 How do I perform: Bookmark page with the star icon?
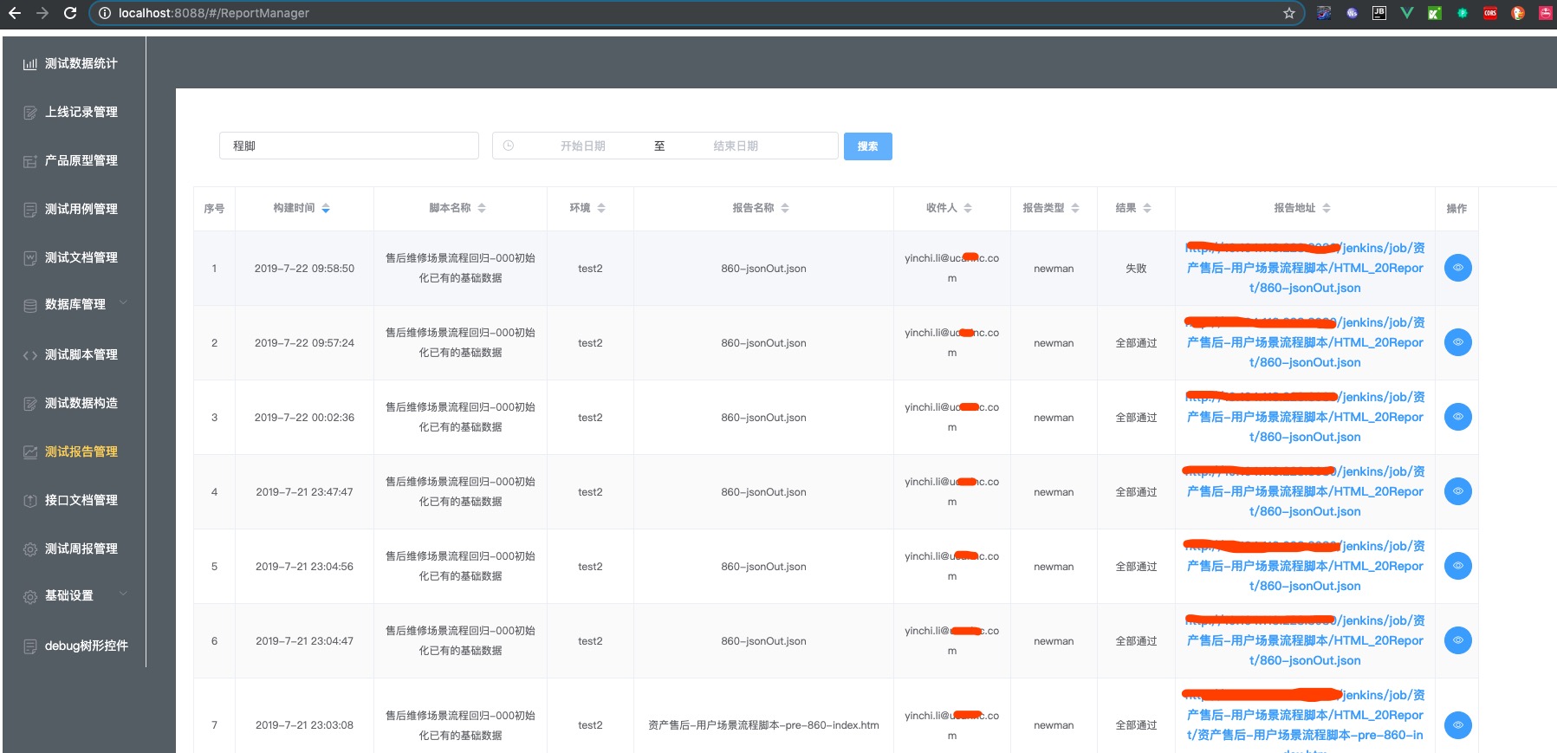click(1288, 13)
